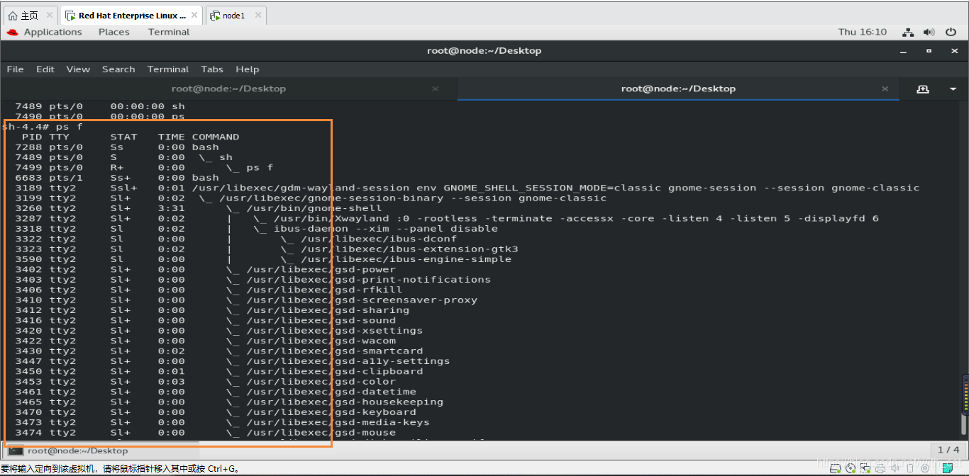Viewport: 969px width, 476px height.
Task: Open the network status icon in top bar
Action: [907, 32]
